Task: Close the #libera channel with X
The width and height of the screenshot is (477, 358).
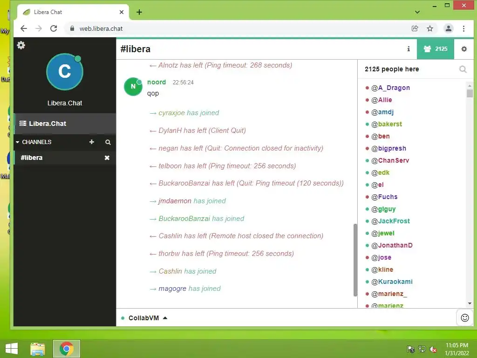Action: point(107,158)
